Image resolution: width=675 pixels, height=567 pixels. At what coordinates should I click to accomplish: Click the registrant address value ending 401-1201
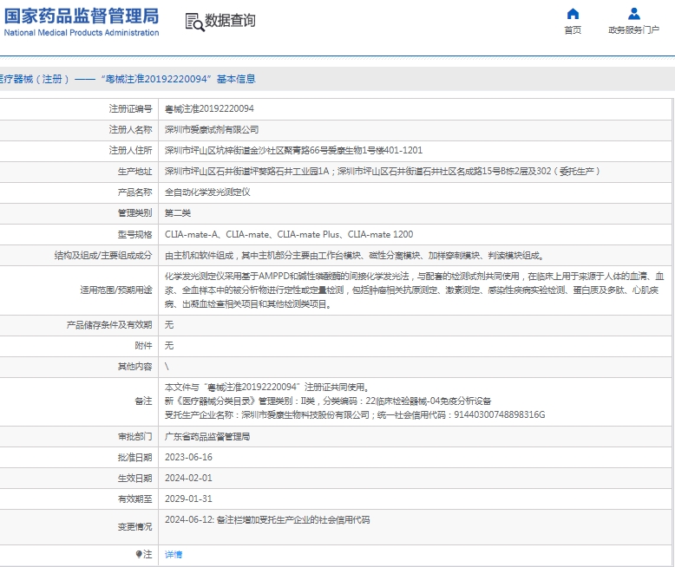coord(293,150)
